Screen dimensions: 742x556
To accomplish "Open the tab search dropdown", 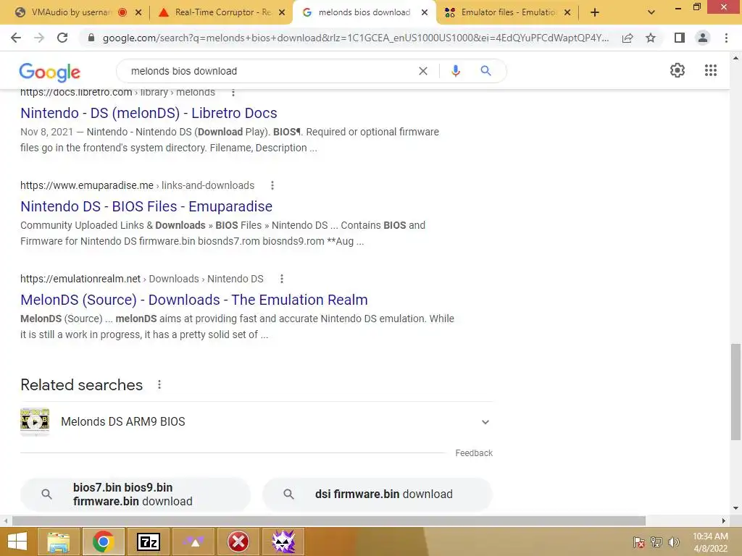I will [651, 13].
